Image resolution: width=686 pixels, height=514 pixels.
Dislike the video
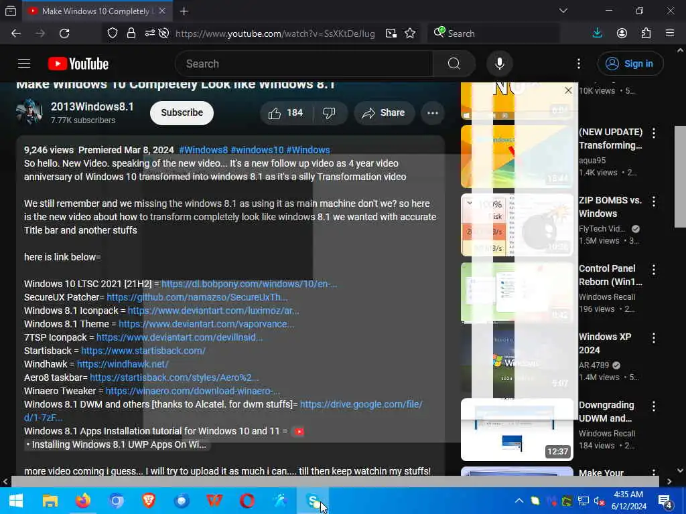click(330, 112)
